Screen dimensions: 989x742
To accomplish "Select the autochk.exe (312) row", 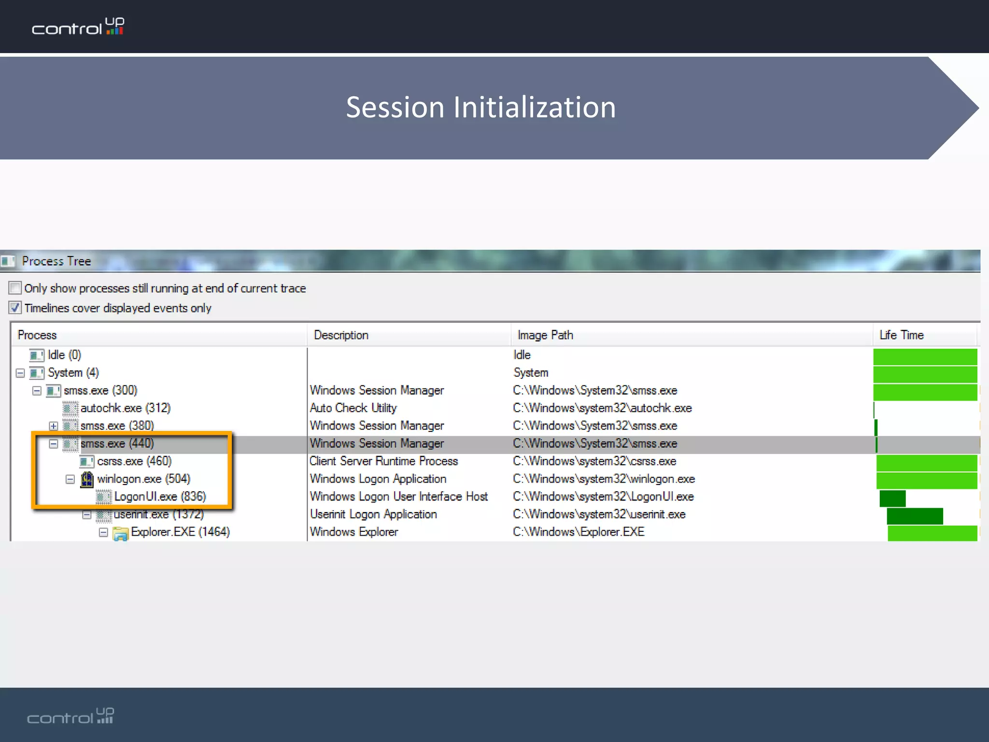I will coord(495,408).
